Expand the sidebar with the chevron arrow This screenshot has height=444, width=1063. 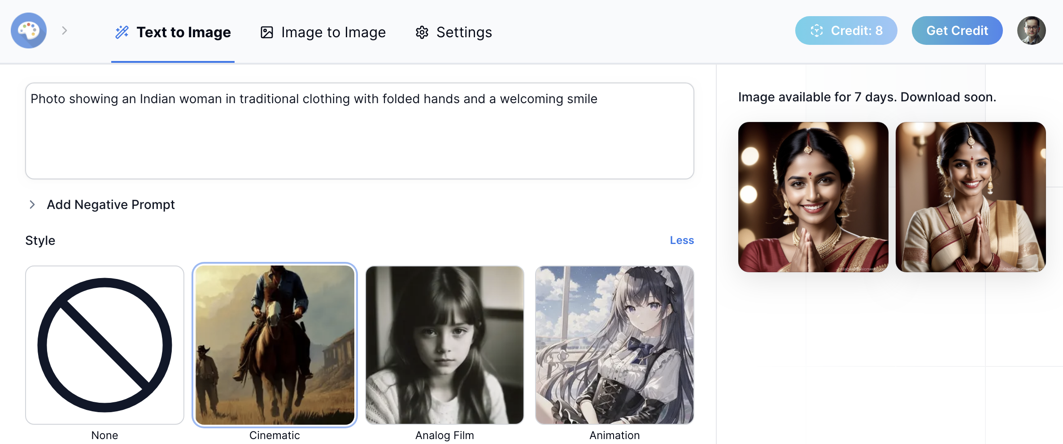tap(65, 30)
